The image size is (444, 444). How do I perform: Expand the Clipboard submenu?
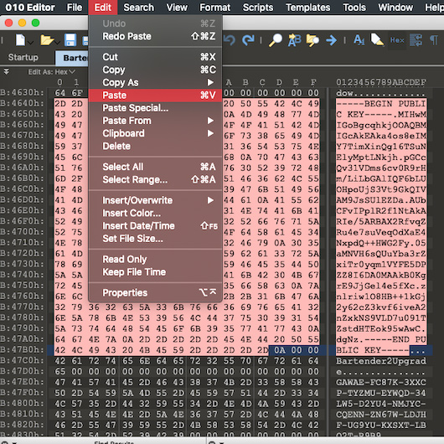[x=155, y=133]
